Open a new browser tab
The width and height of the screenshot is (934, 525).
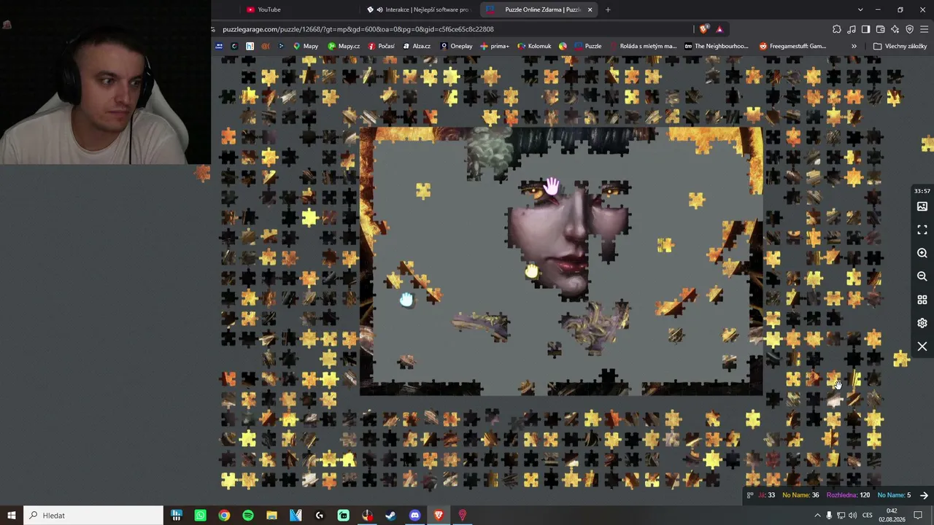[x=608, y=9]
